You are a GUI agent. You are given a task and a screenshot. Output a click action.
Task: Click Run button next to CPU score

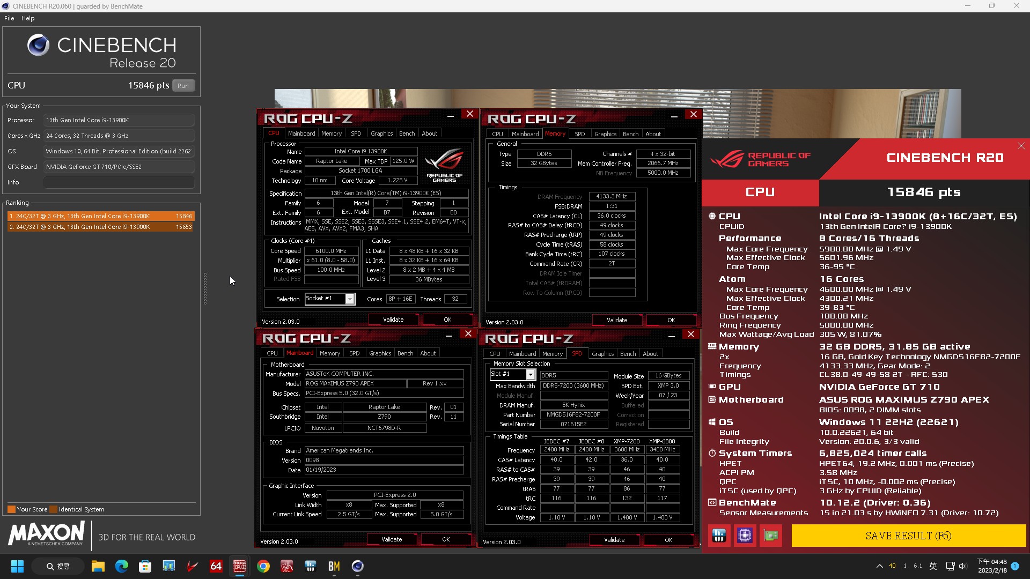[x=183, y=86]
